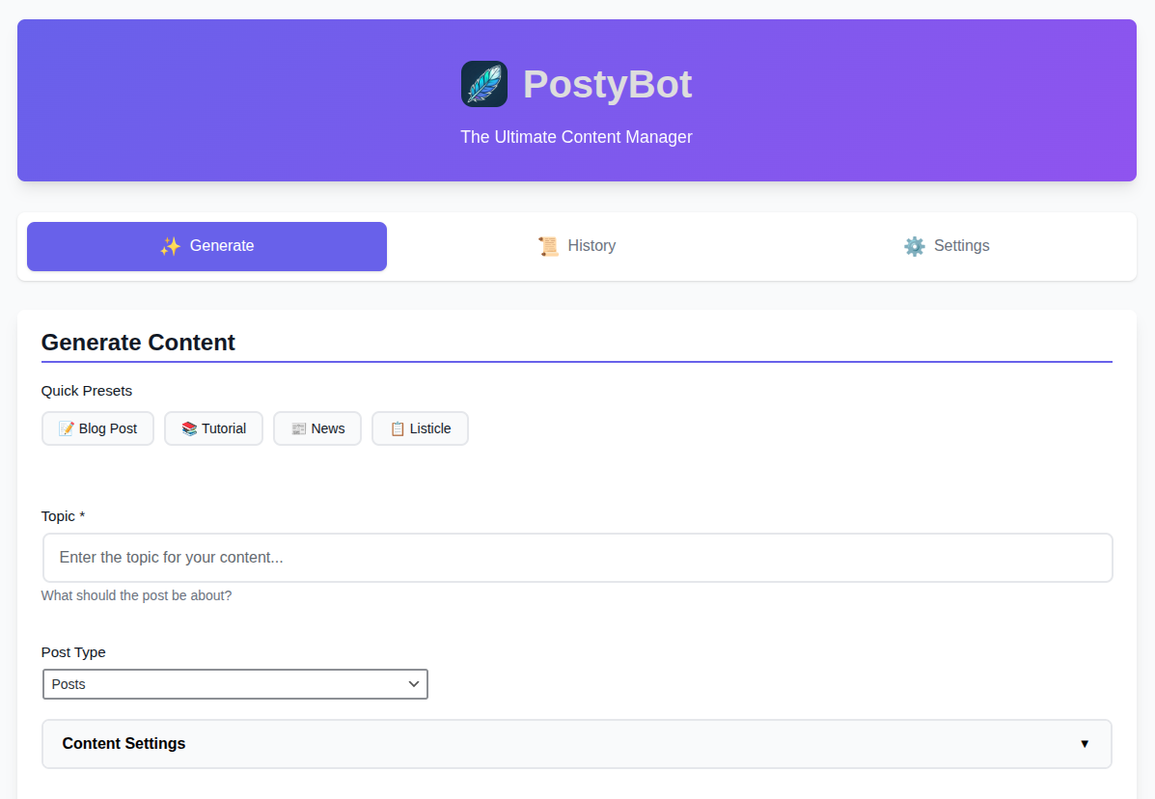Apply the Tutorial quick preset

pos(213,427)
